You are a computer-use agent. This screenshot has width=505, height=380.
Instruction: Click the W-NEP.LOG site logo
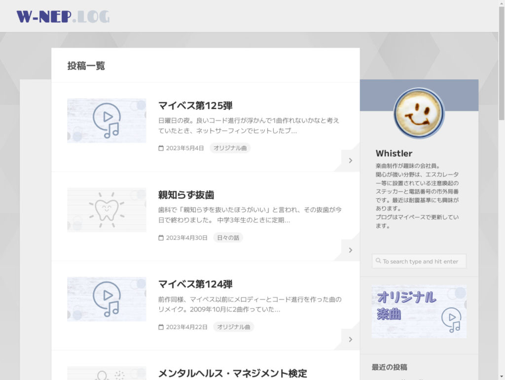click(x=63, y=17)
